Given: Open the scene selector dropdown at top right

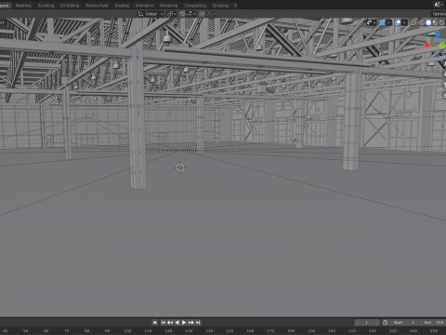Looking at the screenshot, I should pos(439,5).
